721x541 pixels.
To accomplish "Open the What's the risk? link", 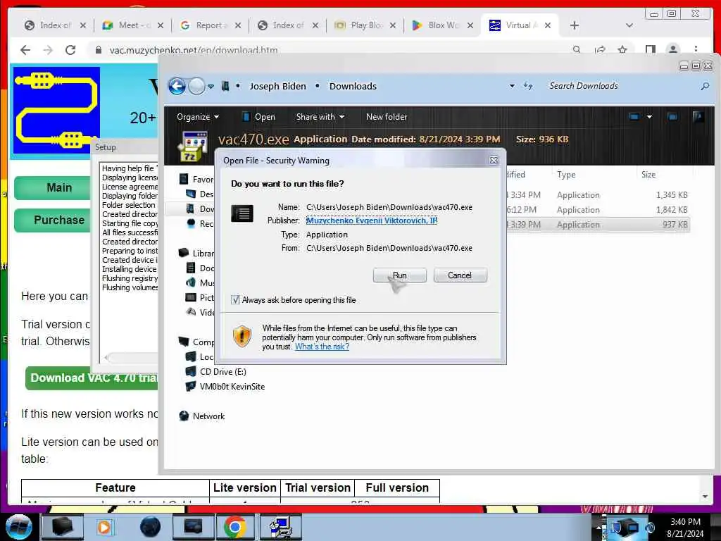I will (x=322, y=347).
